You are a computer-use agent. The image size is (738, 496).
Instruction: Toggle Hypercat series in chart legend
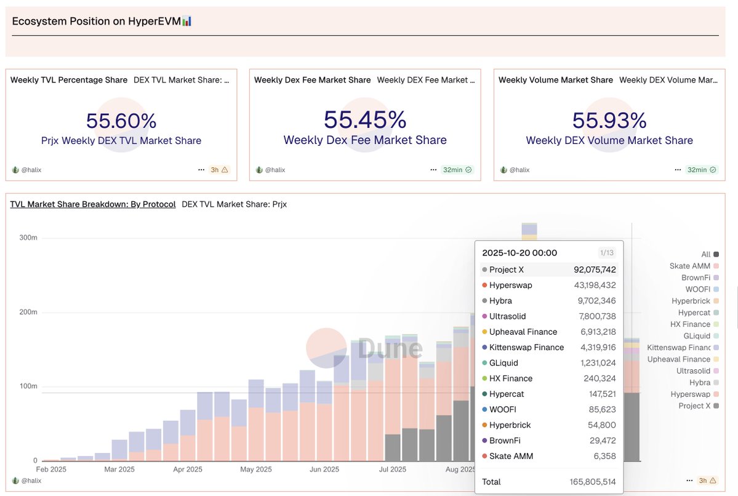click(699, 313)
